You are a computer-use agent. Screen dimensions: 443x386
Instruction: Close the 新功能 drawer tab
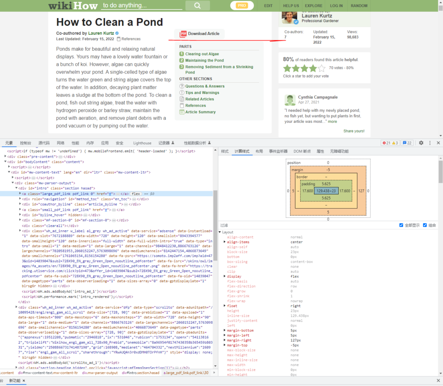24,381
